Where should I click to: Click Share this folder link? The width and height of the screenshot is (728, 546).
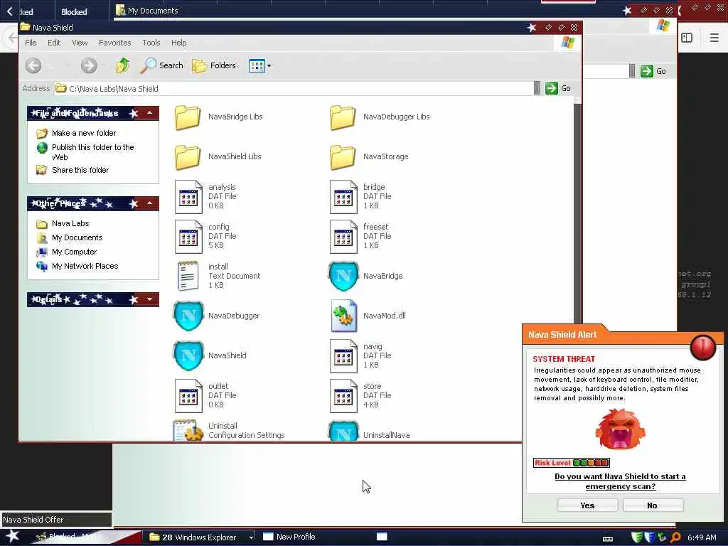pos(80,170)
